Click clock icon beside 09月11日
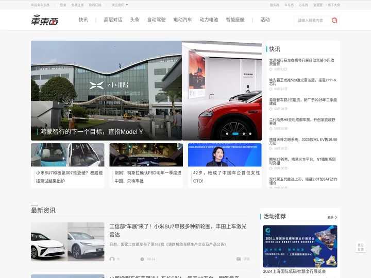The height and width of the screenshot is (278, 371). (271, 69)
